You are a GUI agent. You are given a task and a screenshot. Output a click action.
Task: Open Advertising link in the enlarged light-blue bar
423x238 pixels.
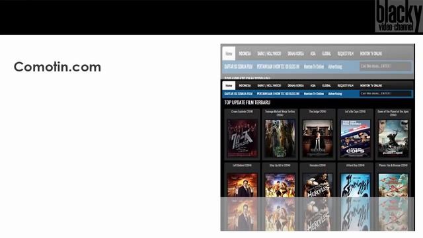335,66
